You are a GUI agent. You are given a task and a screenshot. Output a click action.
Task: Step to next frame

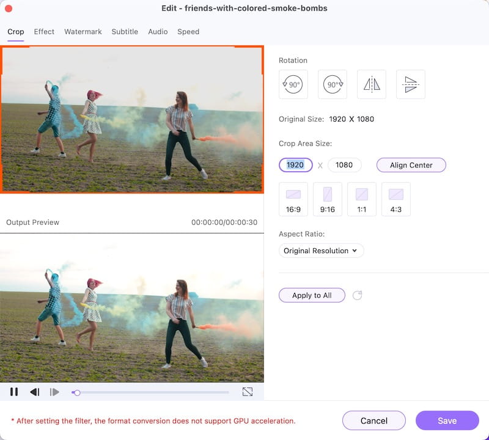click(54, 392)
